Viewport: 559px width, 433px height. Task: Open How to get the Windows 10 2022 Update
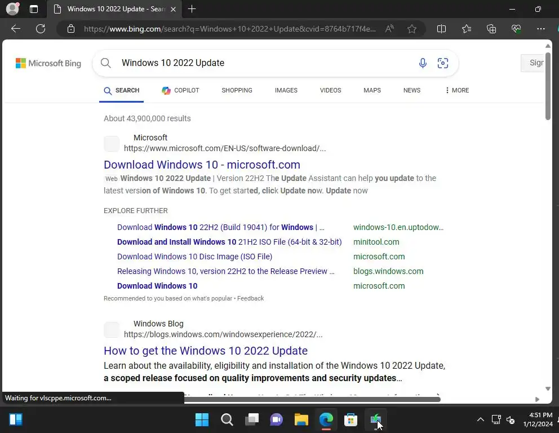point(205,351)
